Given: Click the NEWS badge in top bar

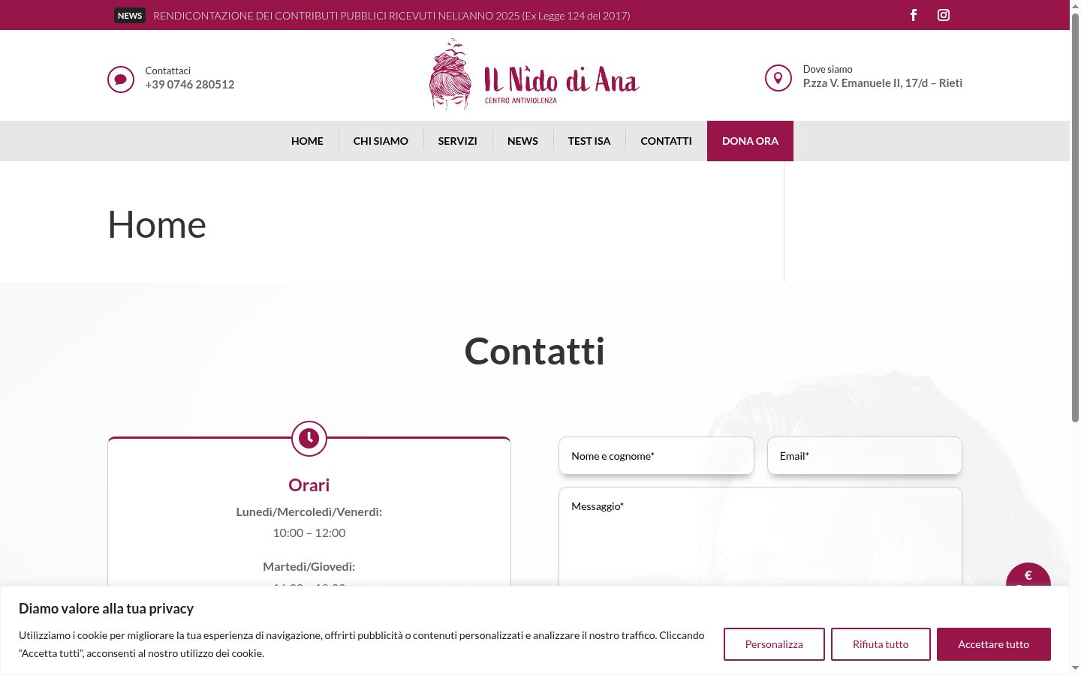Looking at the screenshot, I should [x=130, y=16].
